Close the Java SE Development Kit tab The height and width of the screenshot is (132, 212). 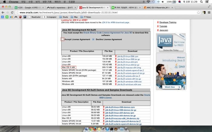click(108, 8)
